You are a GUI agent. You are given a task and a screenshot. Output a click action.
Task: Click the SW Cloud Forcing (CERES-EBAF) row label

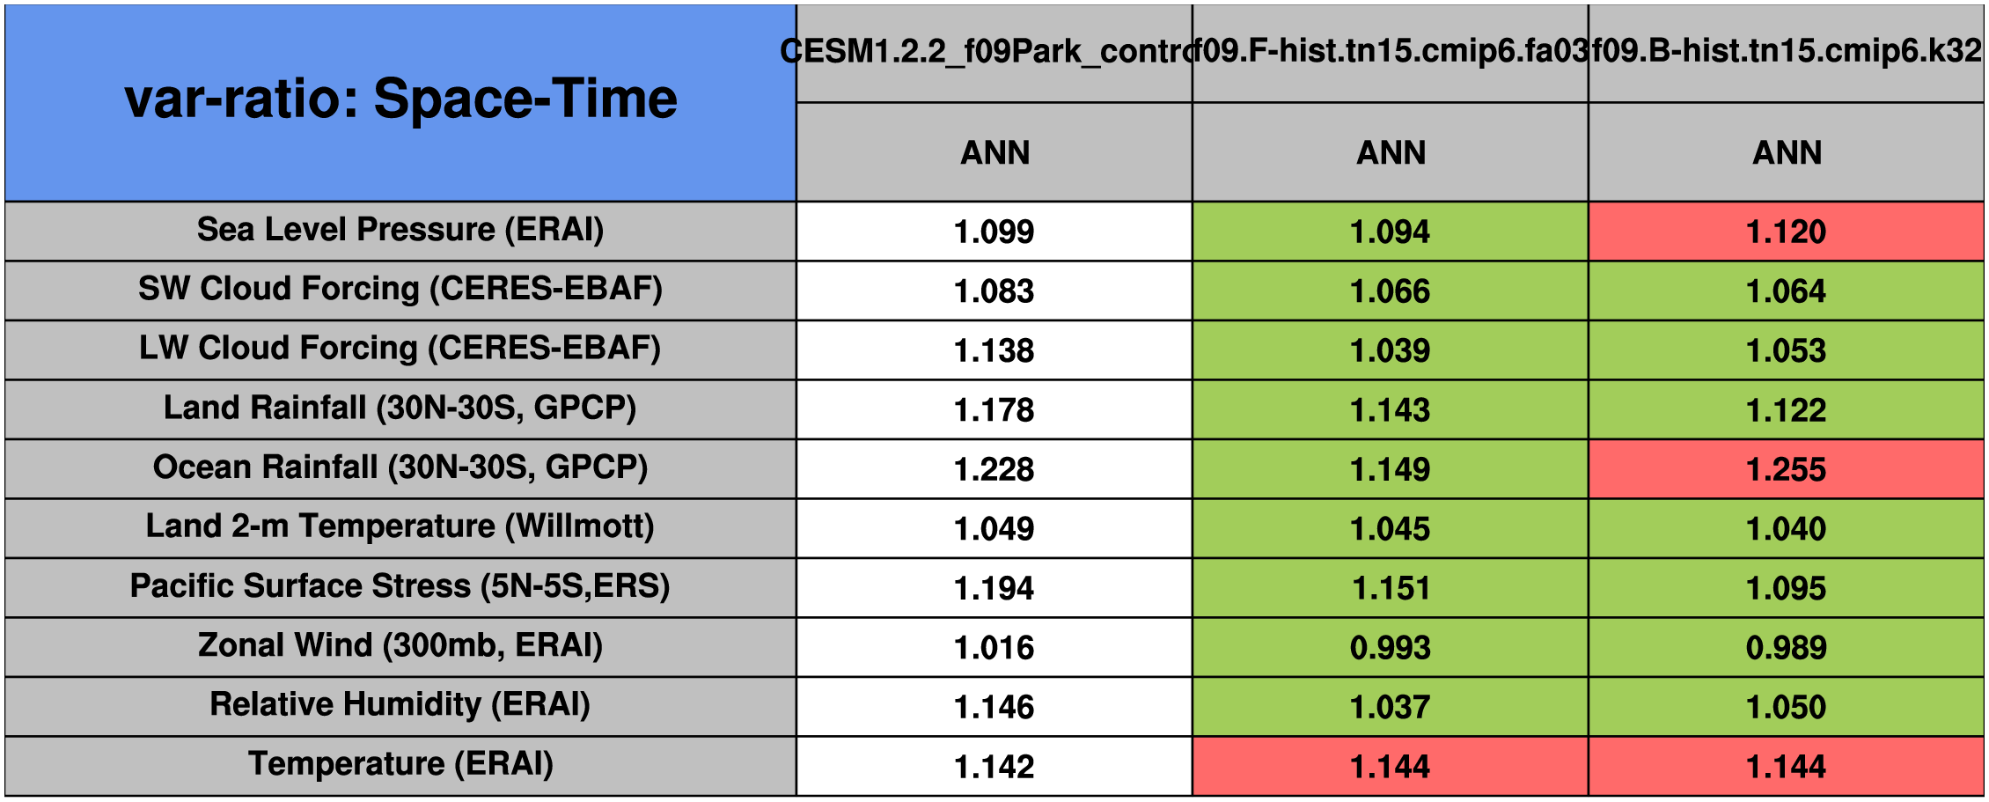tap(400, 290)
